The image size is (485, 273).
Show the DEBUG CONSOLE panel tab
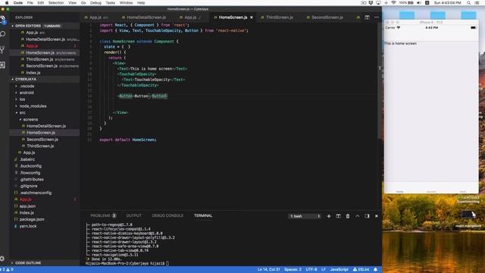tap(167, 215)
